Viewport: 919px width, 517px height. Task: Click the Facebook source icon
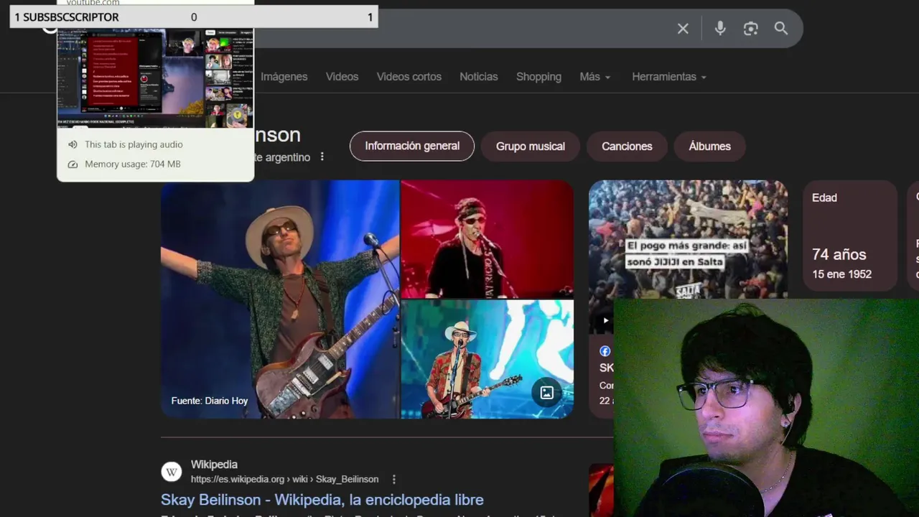tap(605, 351)
